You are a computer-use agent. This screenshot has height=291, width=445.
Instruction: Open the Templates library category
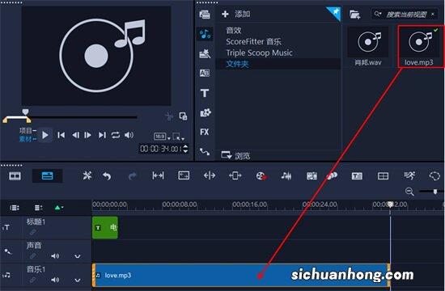(x=205, y=53)
